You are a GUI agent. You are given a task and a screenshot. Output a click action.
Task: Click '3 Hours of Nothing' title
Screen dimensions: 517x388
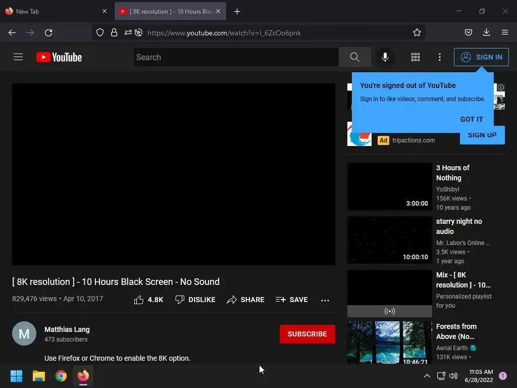tap(453, 173)
